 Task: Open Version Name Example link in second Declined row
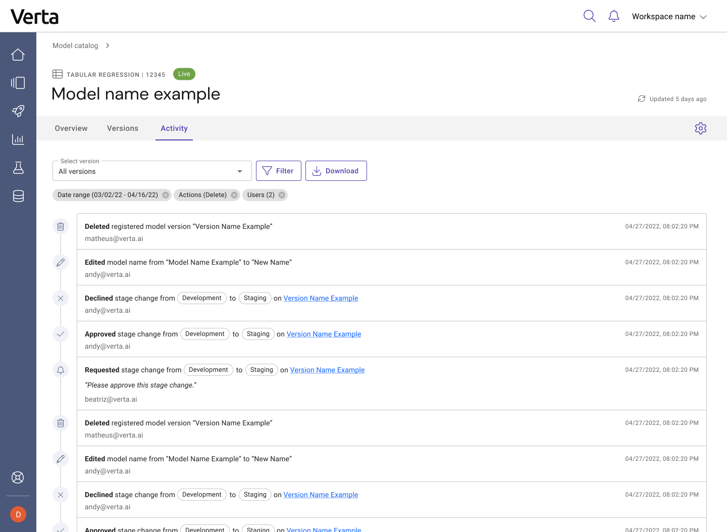point(321,495)
